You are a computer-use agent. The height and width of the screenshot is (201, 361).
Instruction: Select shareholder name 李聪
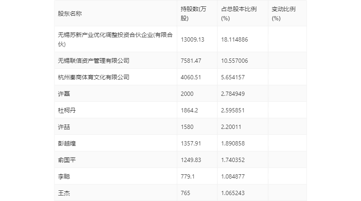click(64, 177)
